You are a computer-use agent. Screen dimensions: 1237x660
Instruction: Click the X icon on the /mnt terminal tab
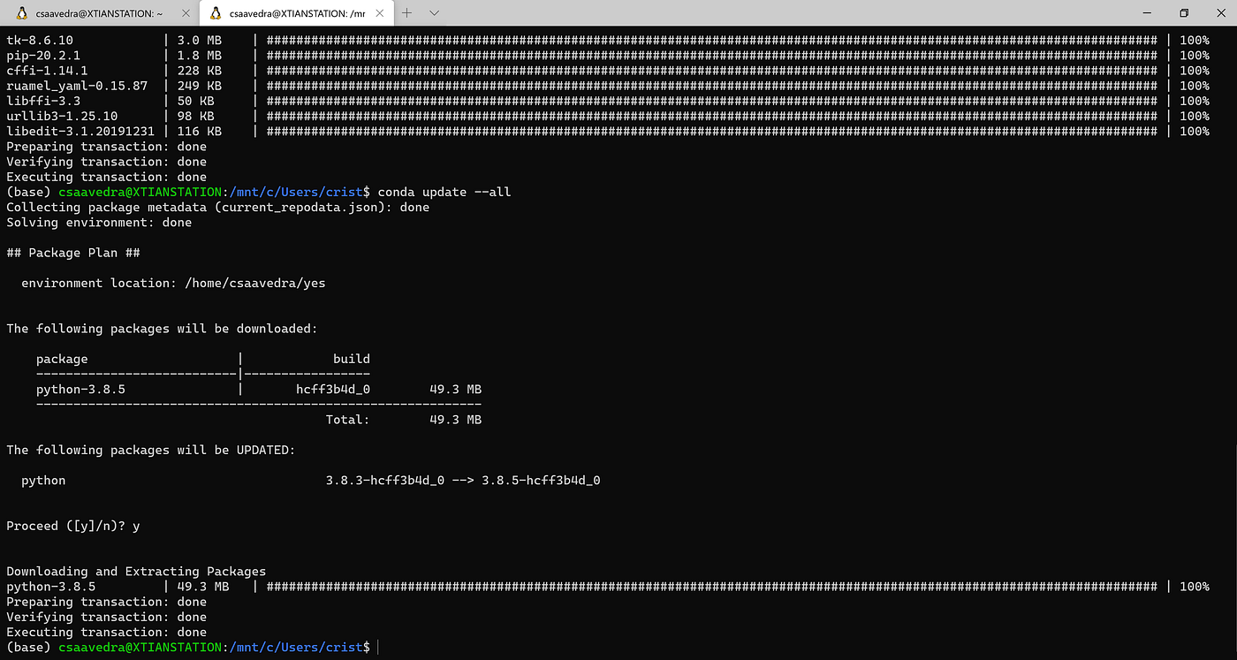click(380, 13)
